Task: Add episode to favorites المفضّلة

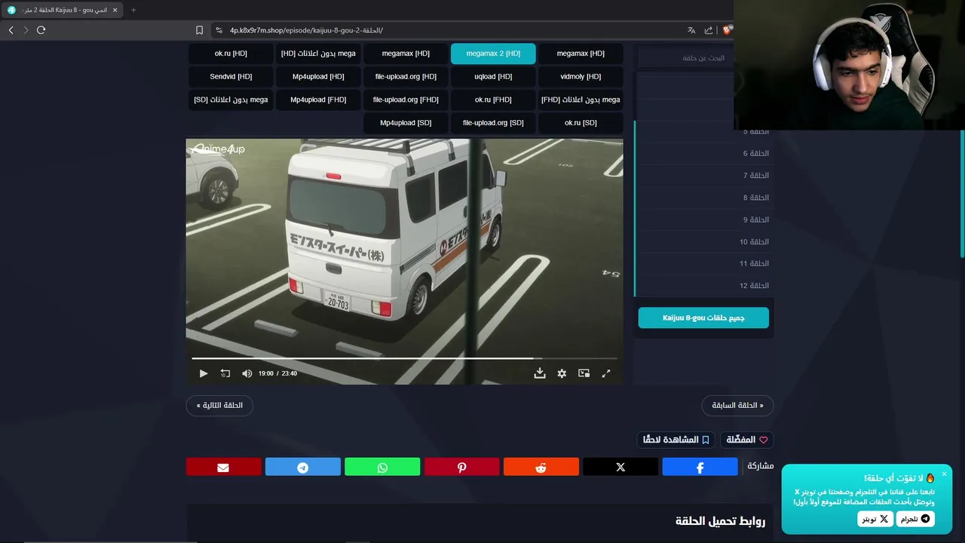Action: tap(747, 440)
